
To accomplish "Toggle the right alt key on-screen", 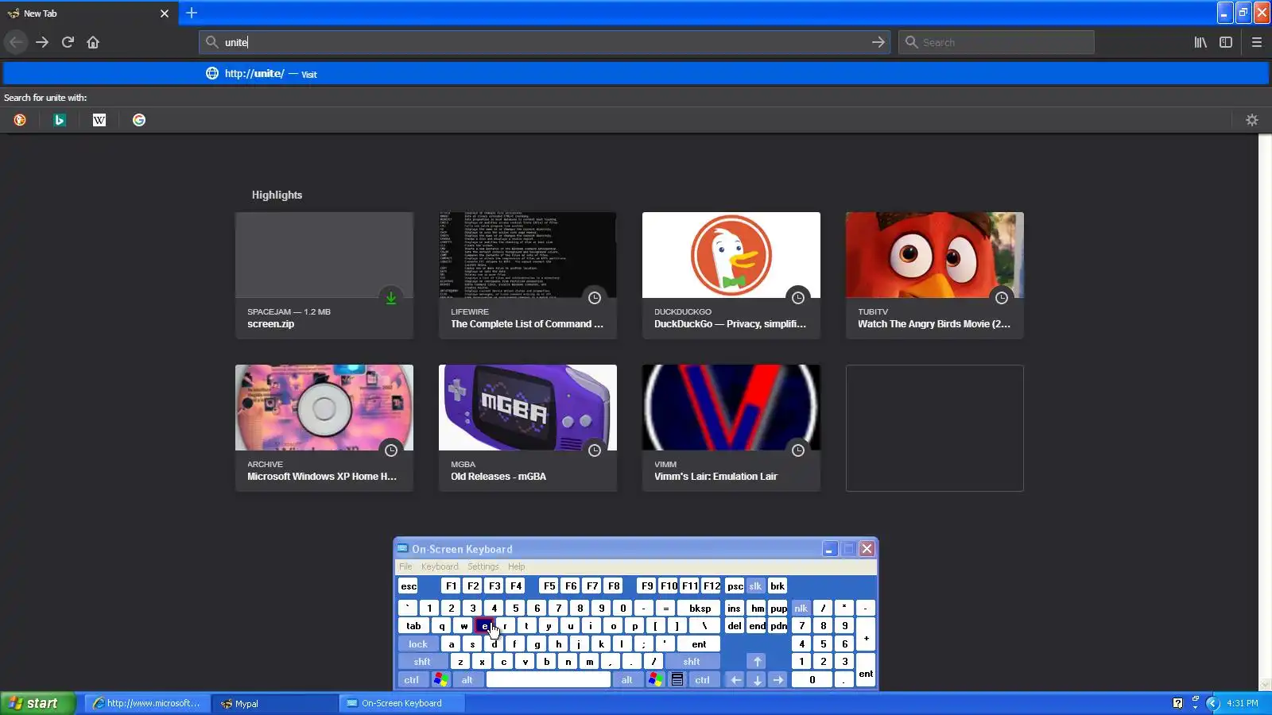I will coord(627,680).
